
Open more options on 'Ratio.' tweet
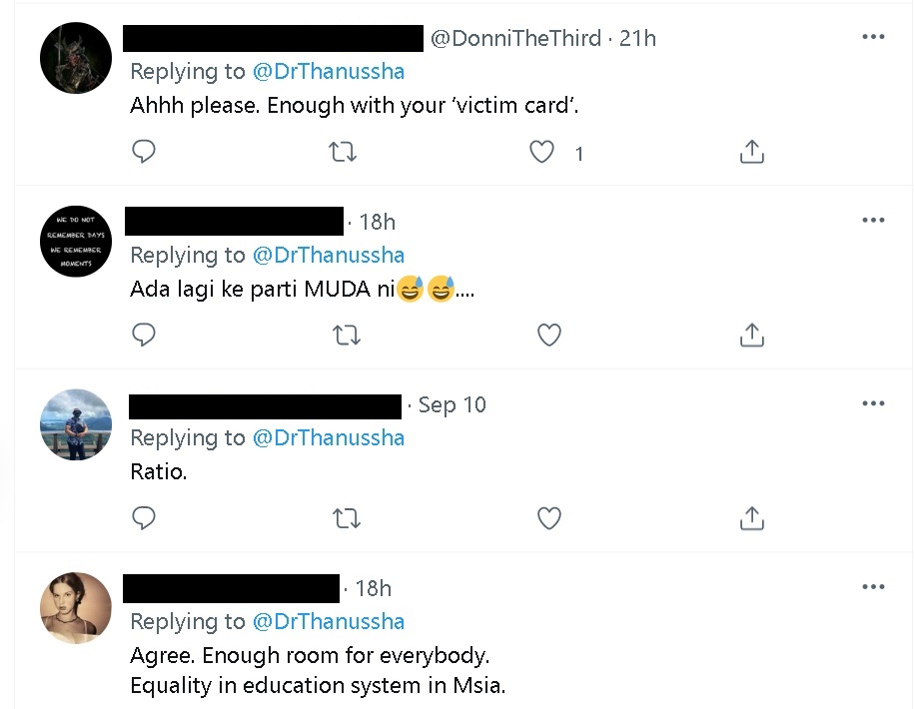coord(873,403)
